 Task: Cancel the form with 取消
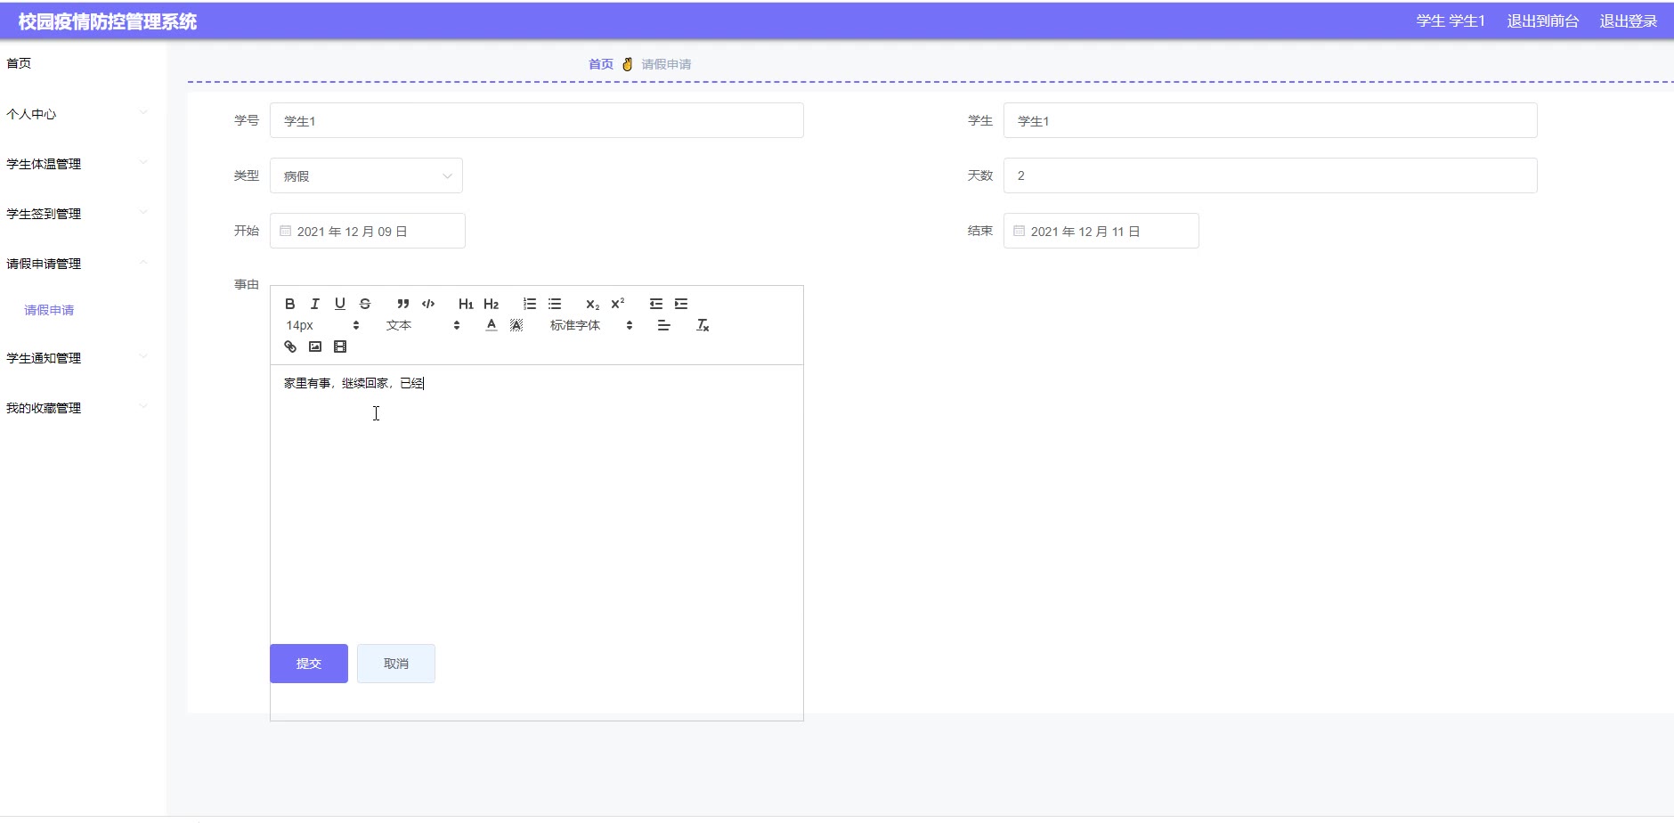[x=396, y=664]
